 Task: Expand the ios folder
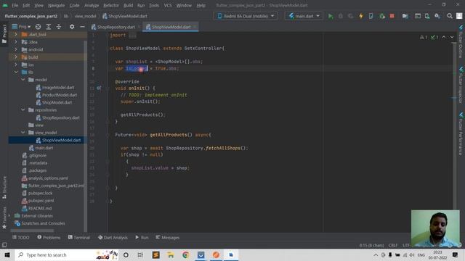[x=16, y=65]
